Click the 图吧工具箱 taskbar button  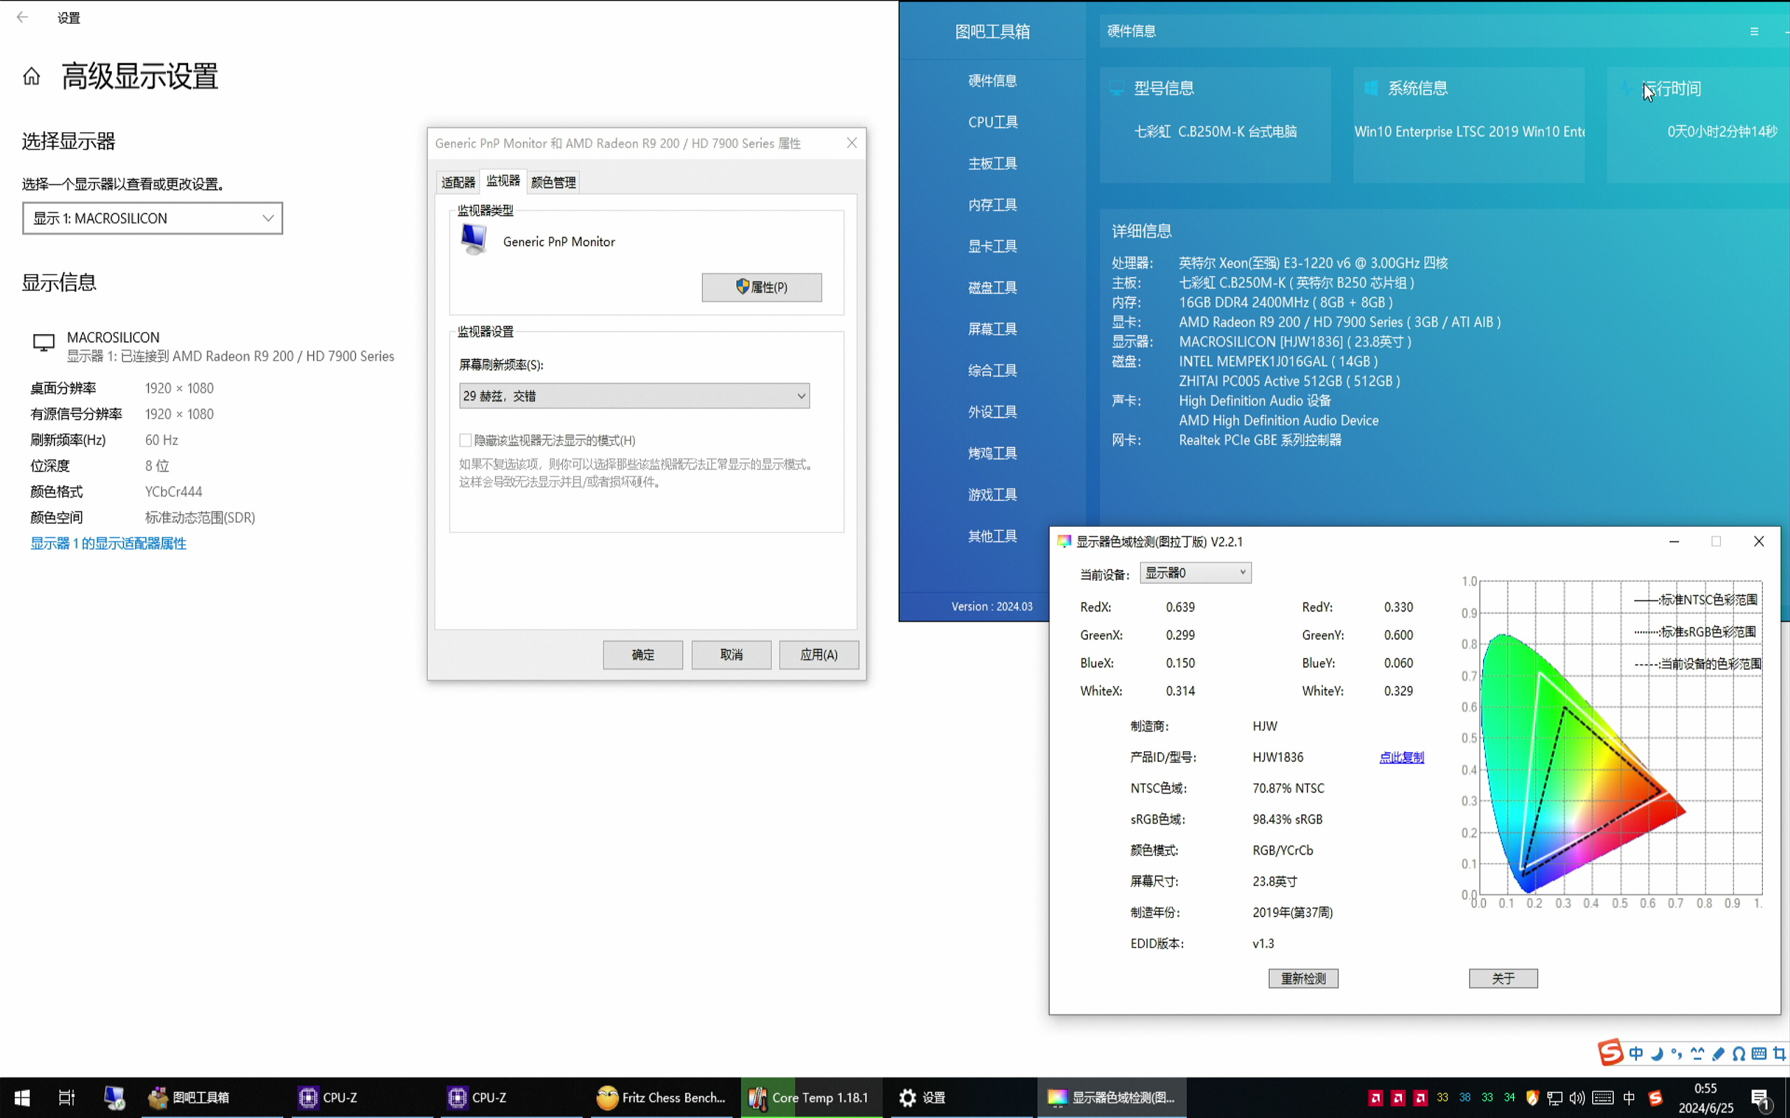pyautogui.click(x=212, y=1097)
